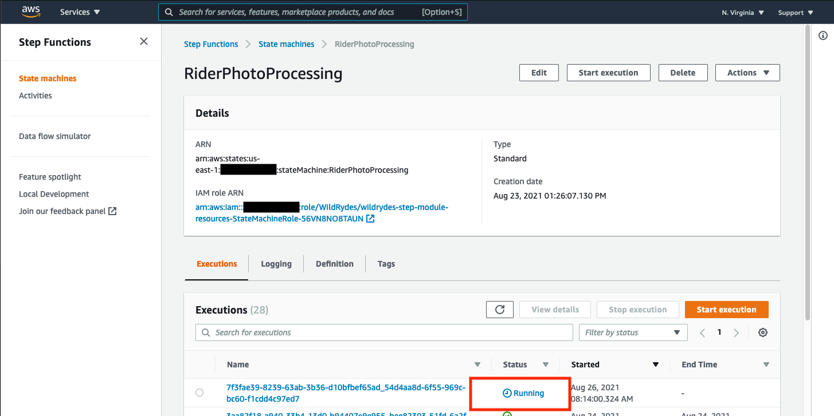Click the Edit button
Viewport: 834px width, 416px height.
(x=539, y=73)
